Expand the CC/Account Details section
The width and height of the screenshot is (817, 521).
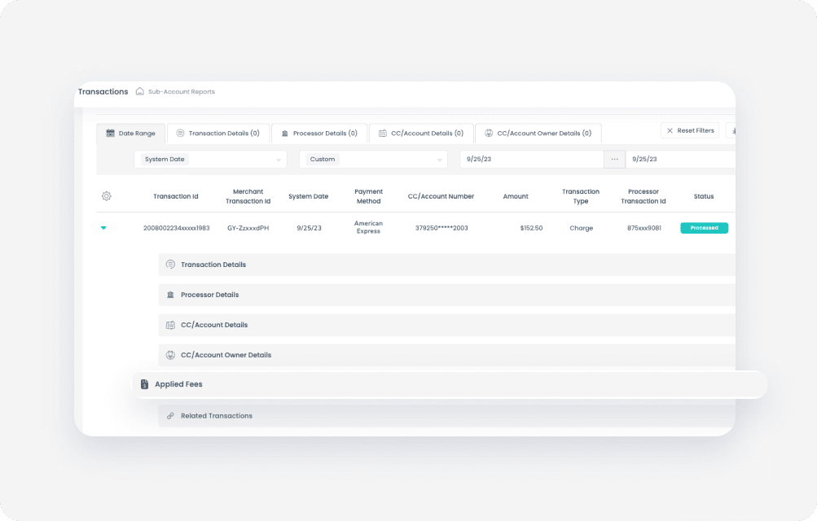[446, 325]
